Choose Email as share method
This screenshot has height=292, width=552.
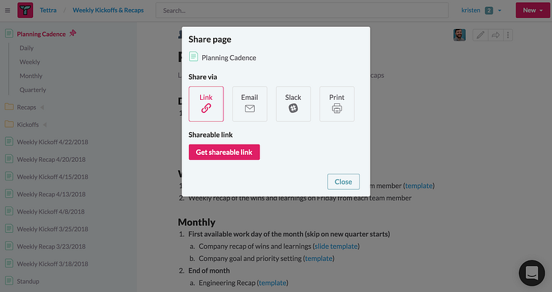pos(250,104)
